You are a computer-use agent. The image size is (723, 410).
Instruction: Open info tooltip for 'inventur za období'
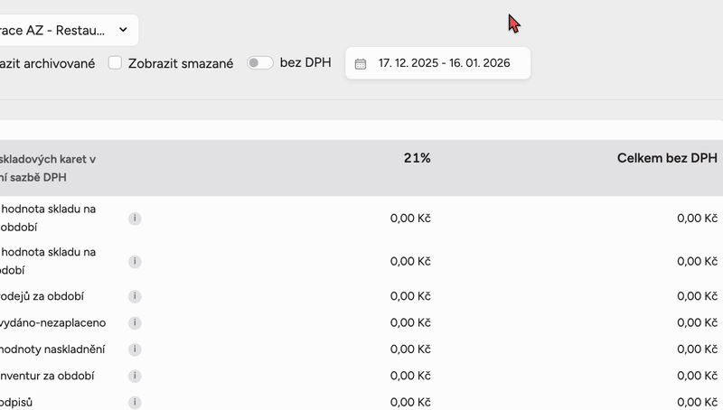click(135, 376)
